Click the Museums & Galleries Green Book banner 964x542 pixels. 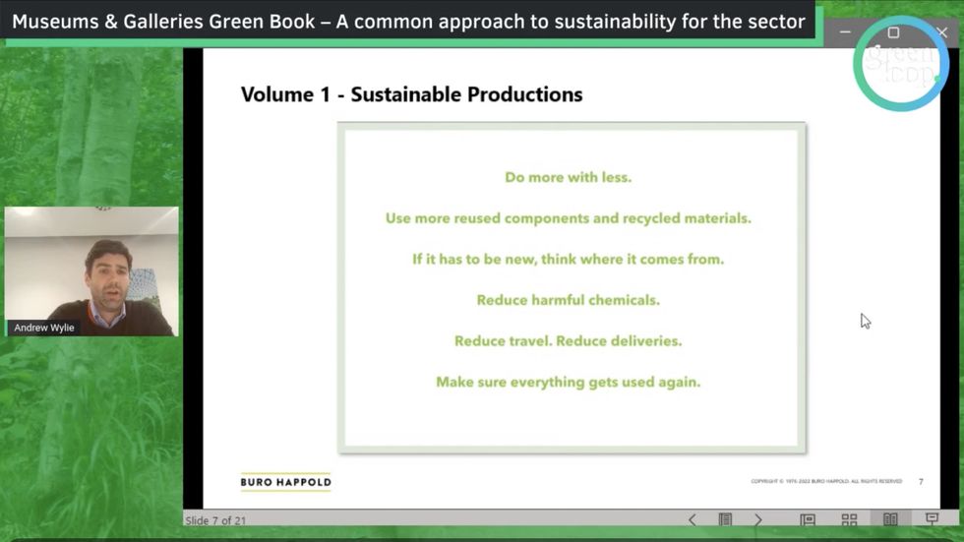point(408,21)
